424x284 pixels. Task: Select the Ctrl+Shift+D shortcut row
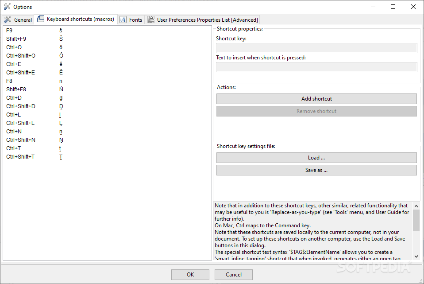[x=108, y=106]
